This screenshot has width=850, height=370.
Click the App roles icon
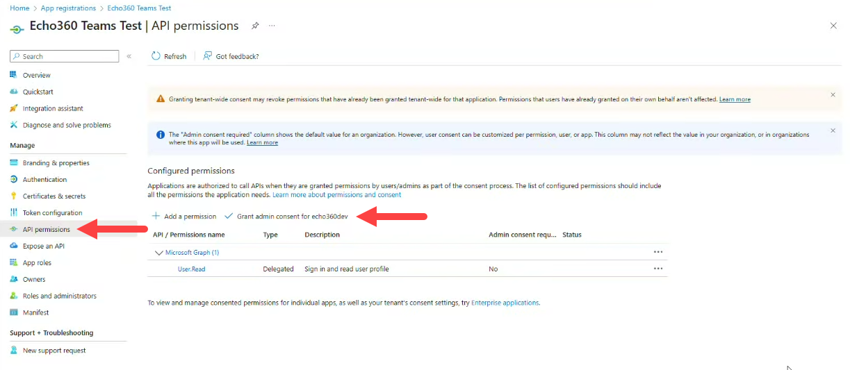[14, 262]
